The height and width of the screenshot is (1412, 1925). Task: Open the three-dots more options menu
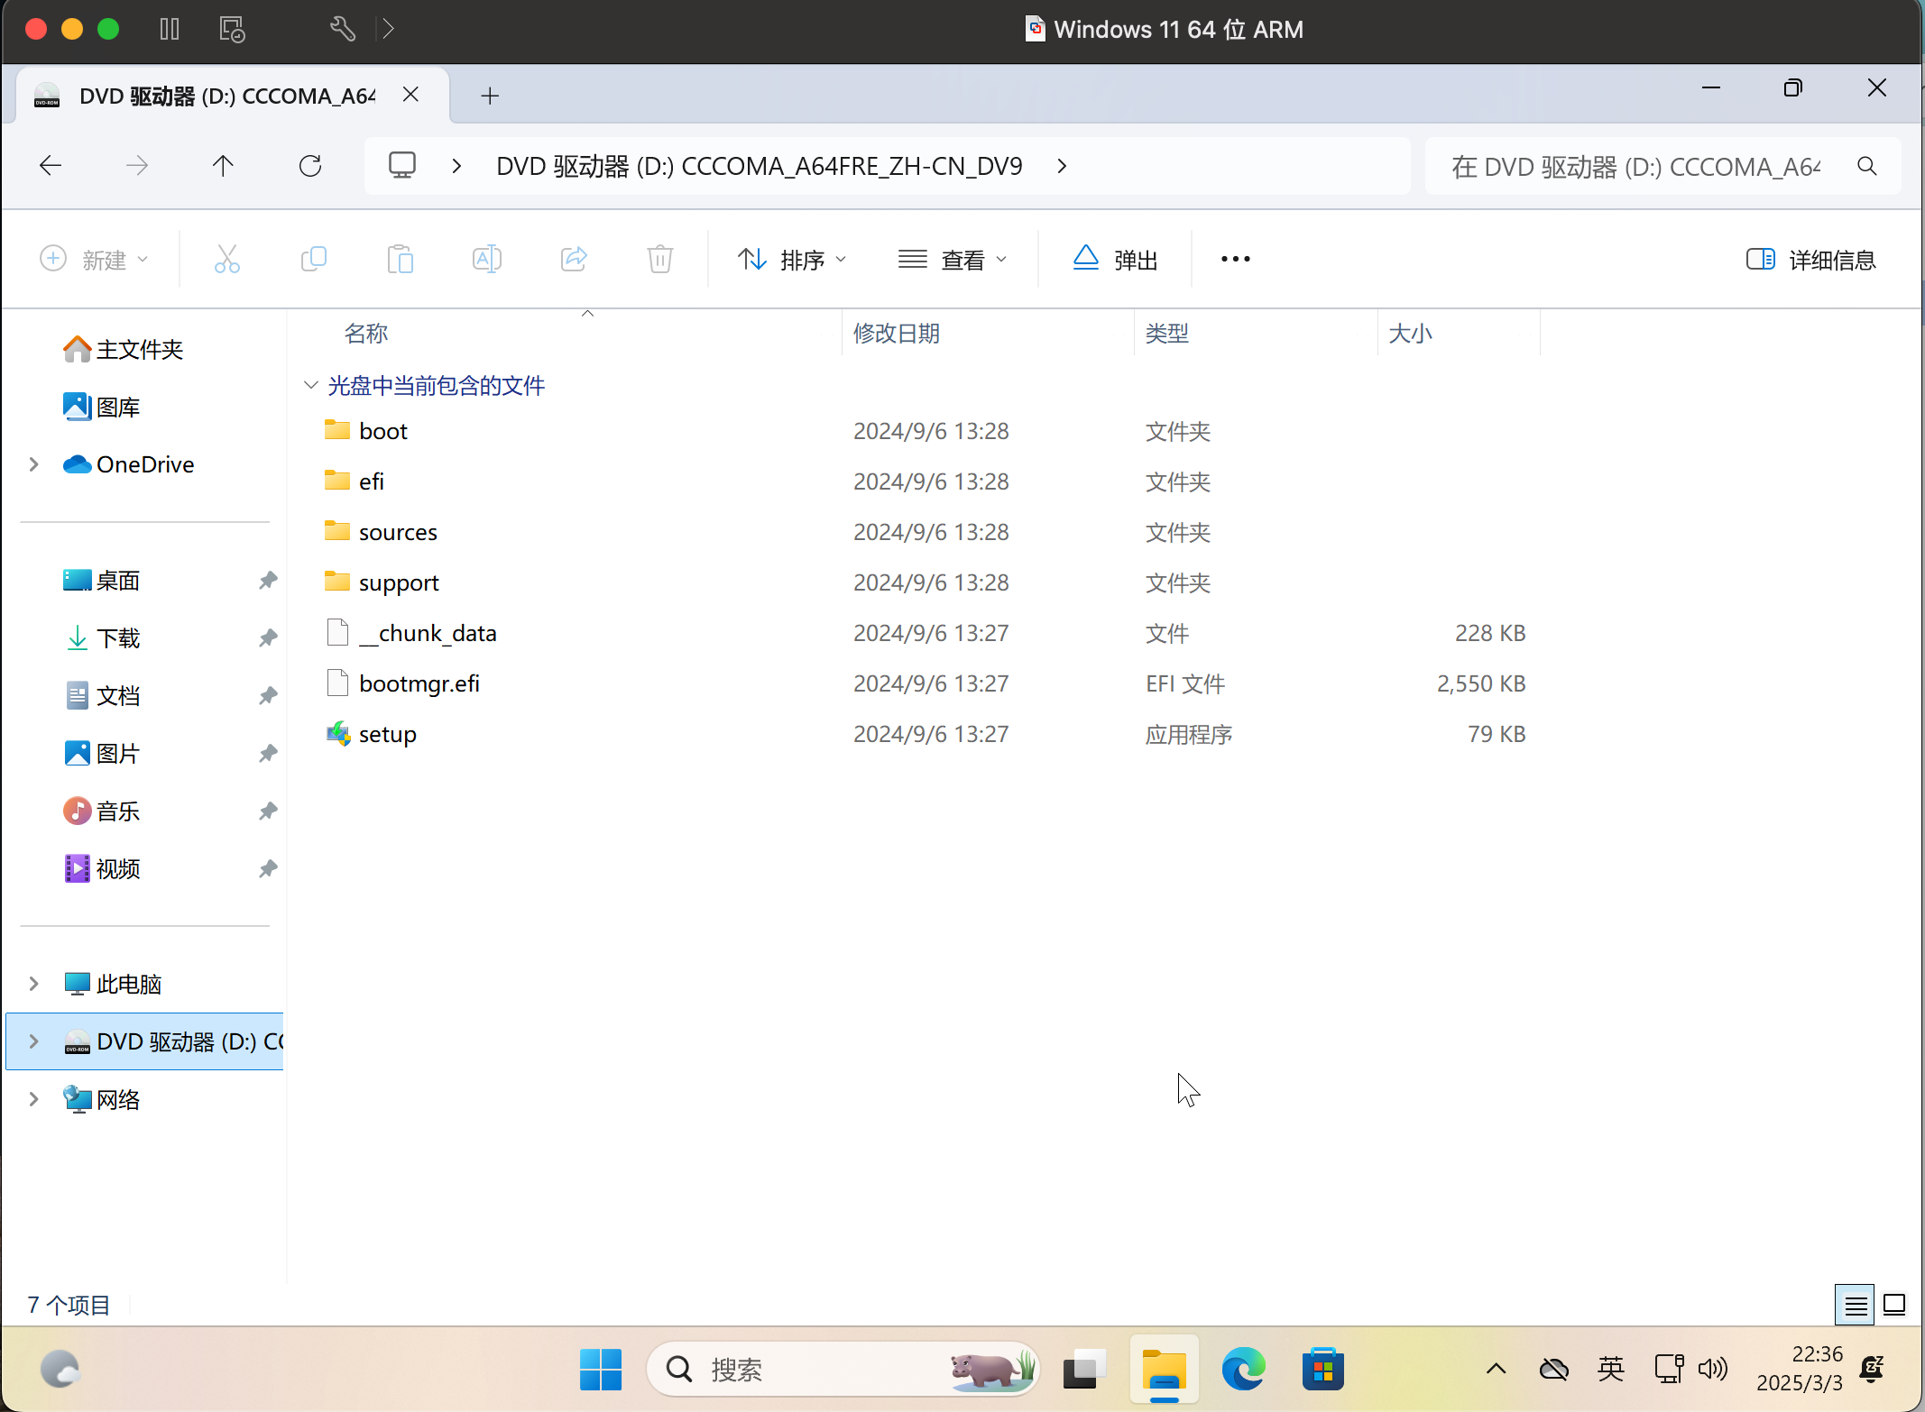point(1235,260)
